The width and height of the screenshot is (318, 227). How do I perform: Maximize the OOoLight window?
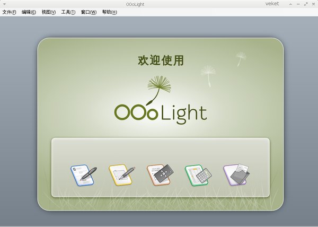click(x=306, y=4)
